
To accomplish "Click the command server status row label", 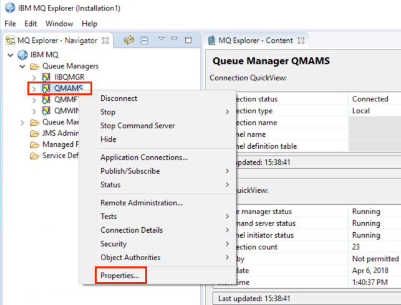I will tap(266, 223).
